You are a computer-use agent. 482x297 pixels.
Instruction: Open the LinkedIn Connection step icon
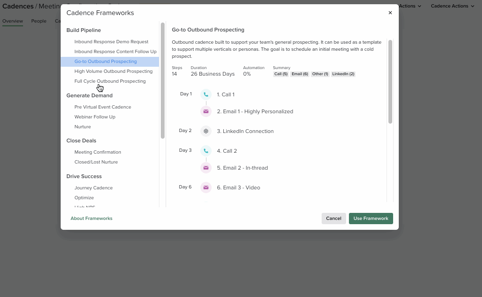point(205,131)
